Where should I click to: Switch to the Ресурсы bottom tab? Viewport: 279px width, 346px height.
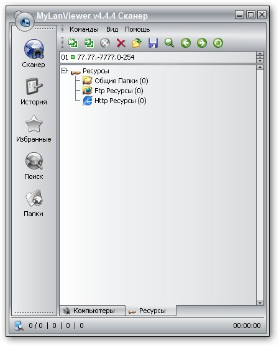click(x=151, y=311)
